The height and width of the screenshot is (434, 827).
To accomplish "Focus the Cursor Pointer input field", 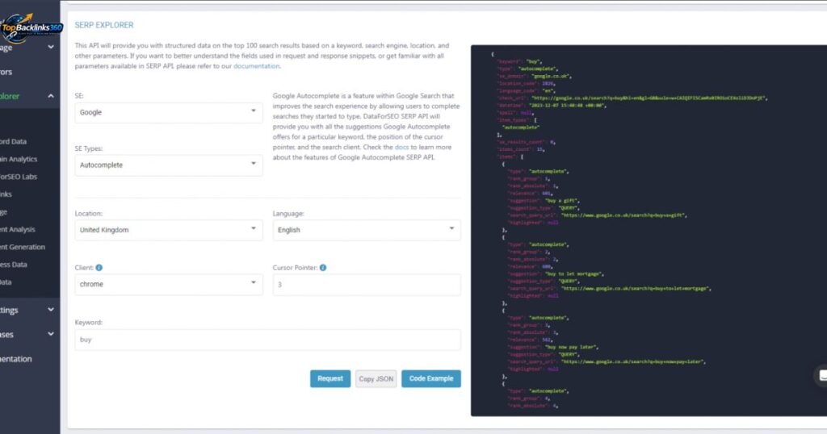I will (367, 285).
